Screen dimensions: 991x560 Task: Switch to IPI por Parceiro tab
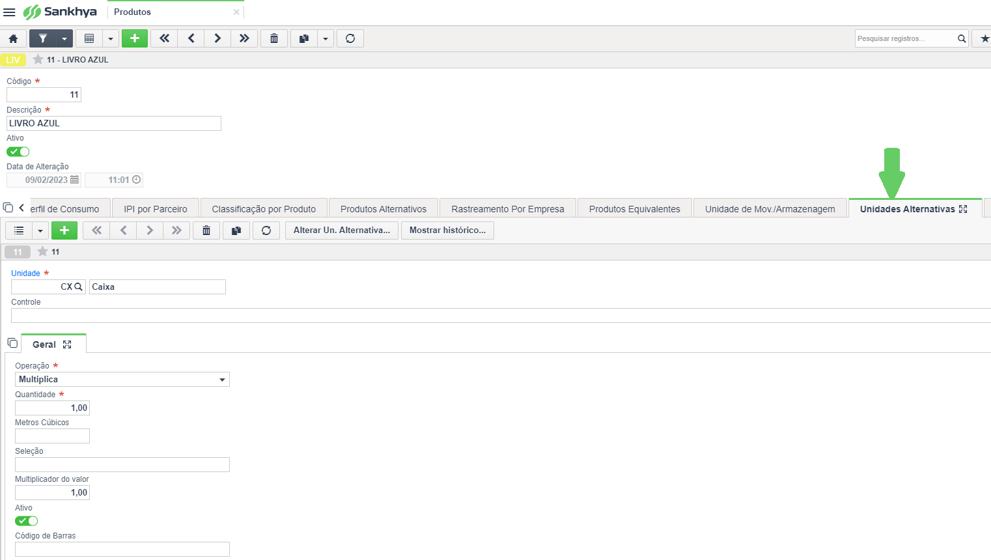[x=156, y=209]
